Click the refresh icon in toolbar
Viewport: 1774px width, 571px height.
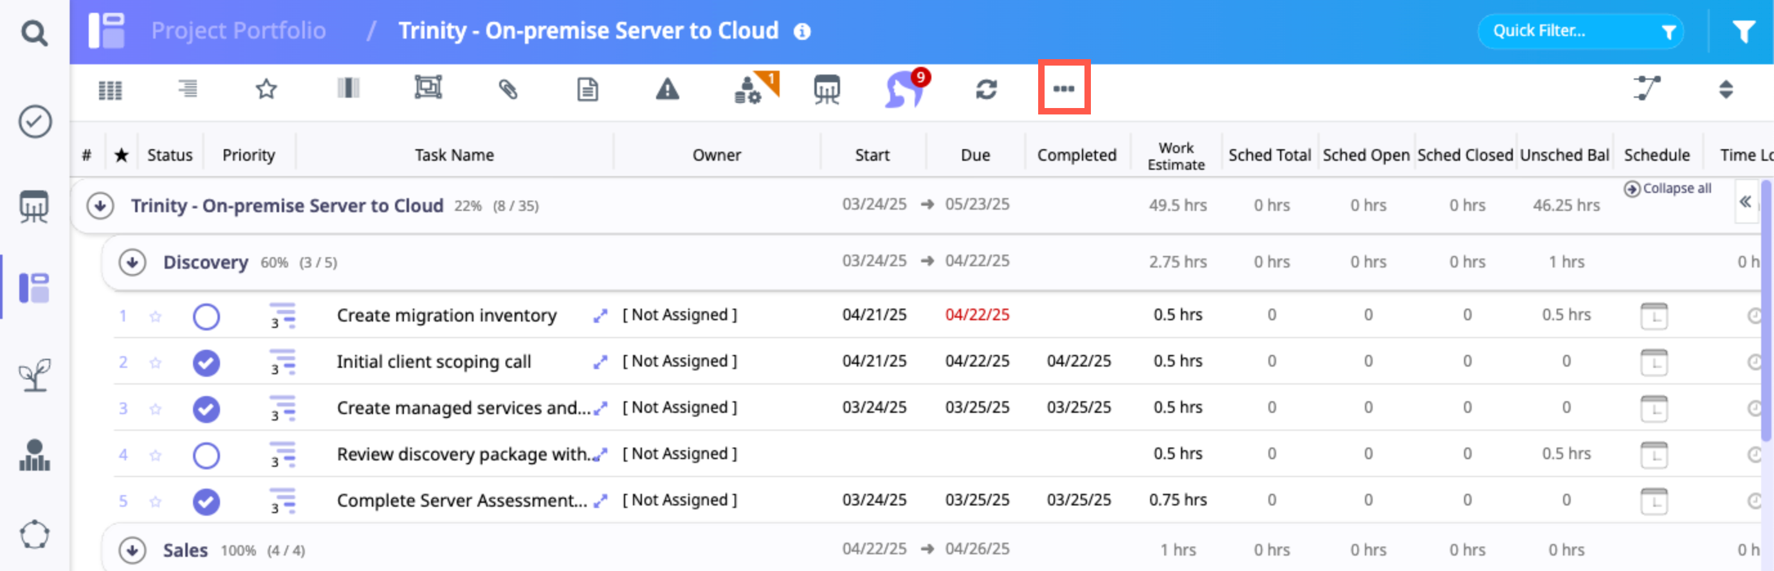(x=985, y=89)
